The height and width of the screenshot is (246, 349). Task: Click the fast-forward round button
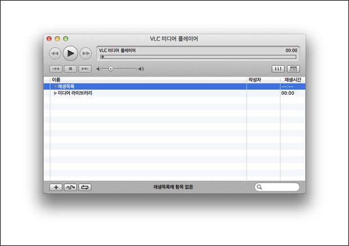pos(86,53)
